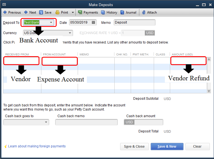
Task: Open Journal icon in toolbar
Action: pyautogui.click(x=122, y=12)
